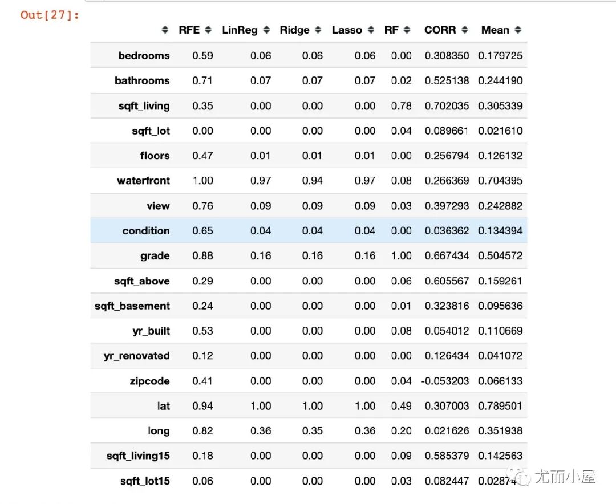Click yr_built RFE value 0.53
This screenshot has width=616, height=504.
202,331
